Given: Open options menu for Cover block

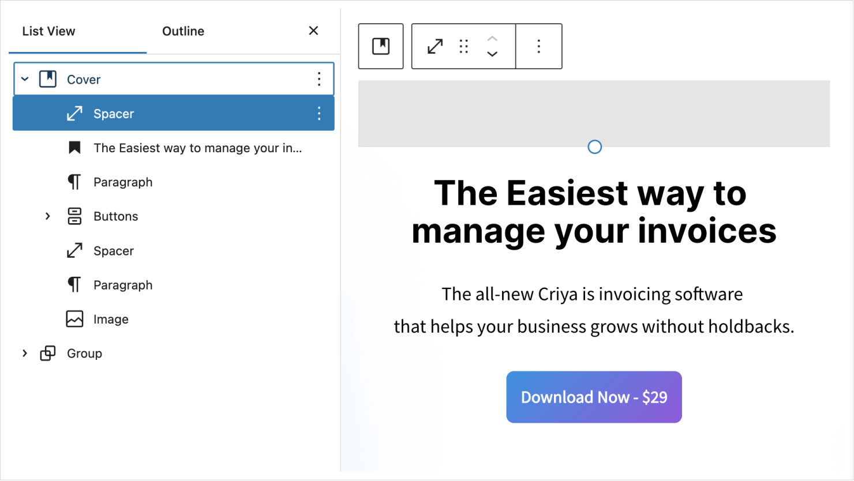Looking at the screenshot, I should click(319, 79).
